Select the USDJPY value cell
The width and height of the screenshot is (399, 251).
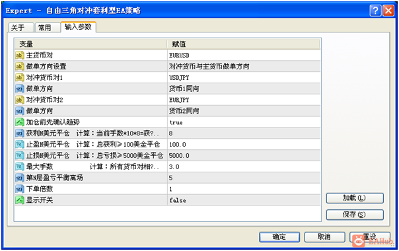point(244,78)
